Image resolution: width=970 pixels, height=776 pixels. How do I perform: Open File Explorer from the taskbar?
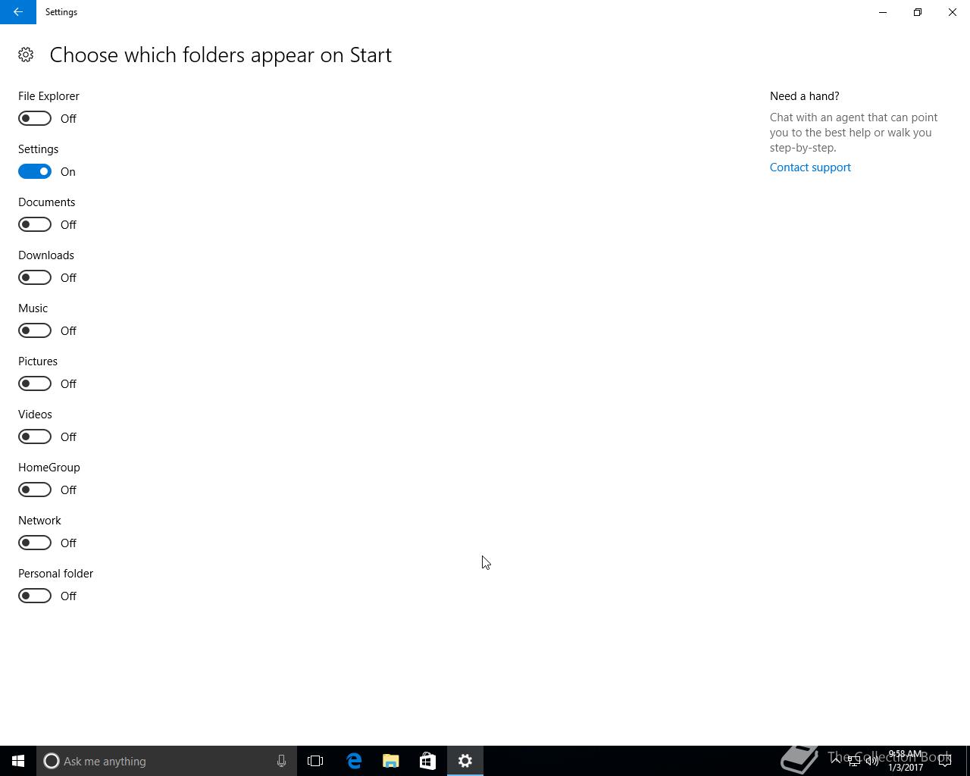point(391,761)
